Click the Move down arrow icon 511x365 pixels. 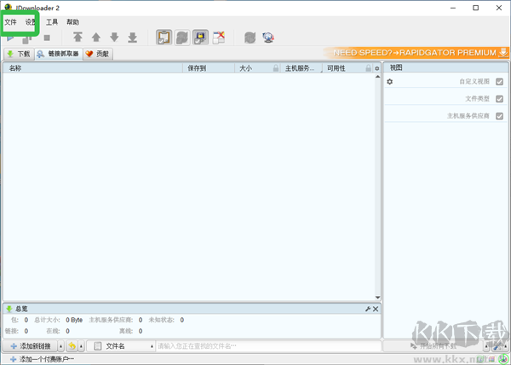pyautogui.click(x=114, y=37)
